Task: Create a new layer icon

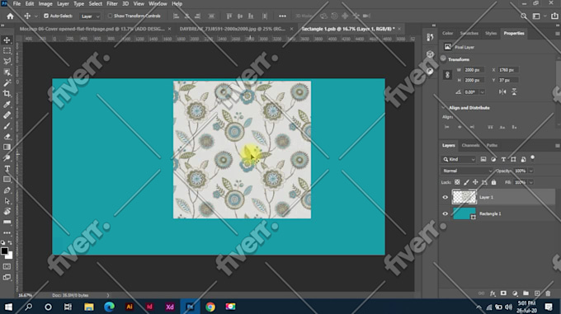Action: 537,293
